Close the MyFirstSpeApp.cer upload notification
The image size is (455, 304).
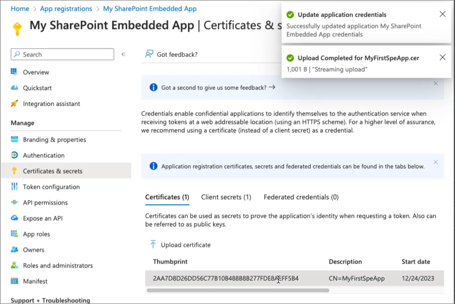(x=442, y=57)
